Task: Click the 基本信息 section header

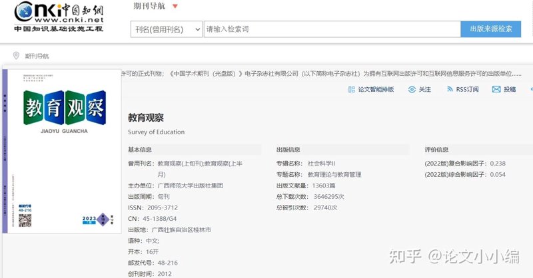Action: click(x=140, y=150)
